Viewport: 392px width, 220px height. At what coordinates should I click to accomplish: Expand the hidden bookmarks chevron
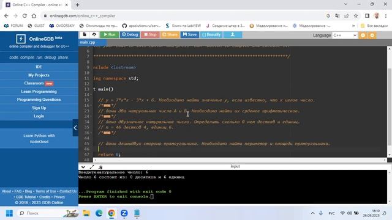[x=353, y=26]
